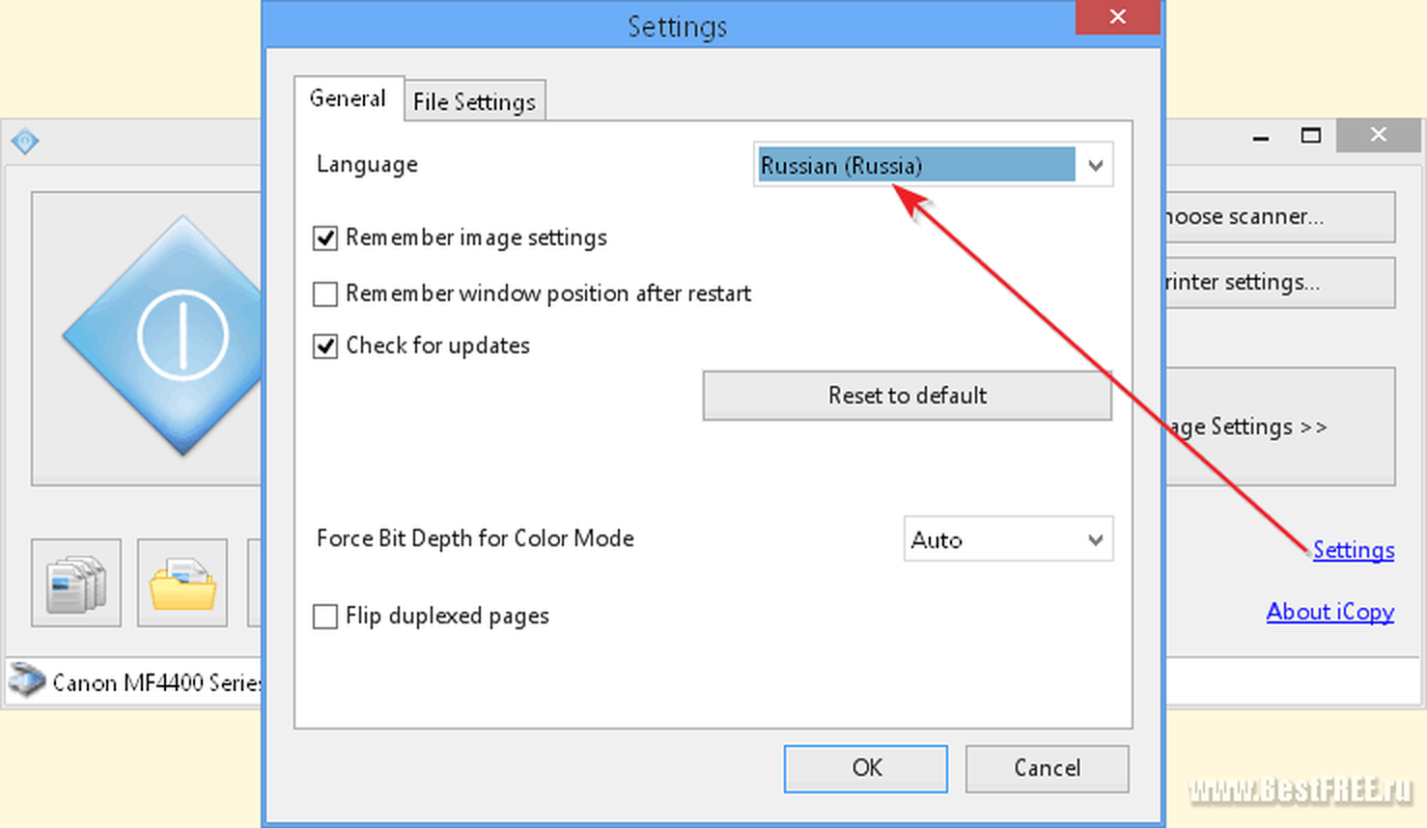Image resolution: width=1427 pixels, height=828 pixels.
Task: Maximize the iCopy main window
Action: click(1311, 135)
